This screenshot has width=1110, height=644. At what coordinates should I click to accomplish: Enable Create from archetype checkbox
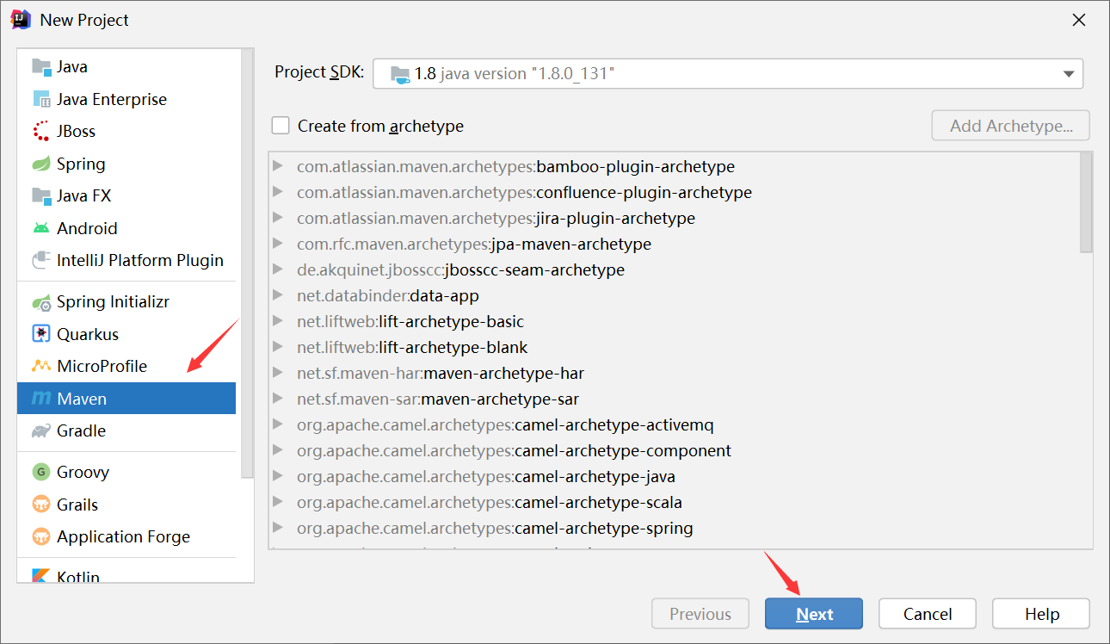click(x=281, y=126)
